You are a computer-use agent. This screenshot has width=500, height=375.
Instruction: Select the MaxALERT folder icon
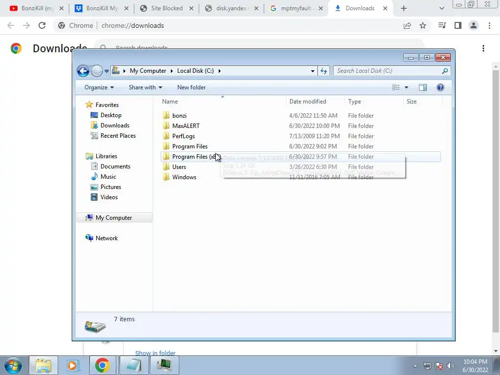pos(166,125)
